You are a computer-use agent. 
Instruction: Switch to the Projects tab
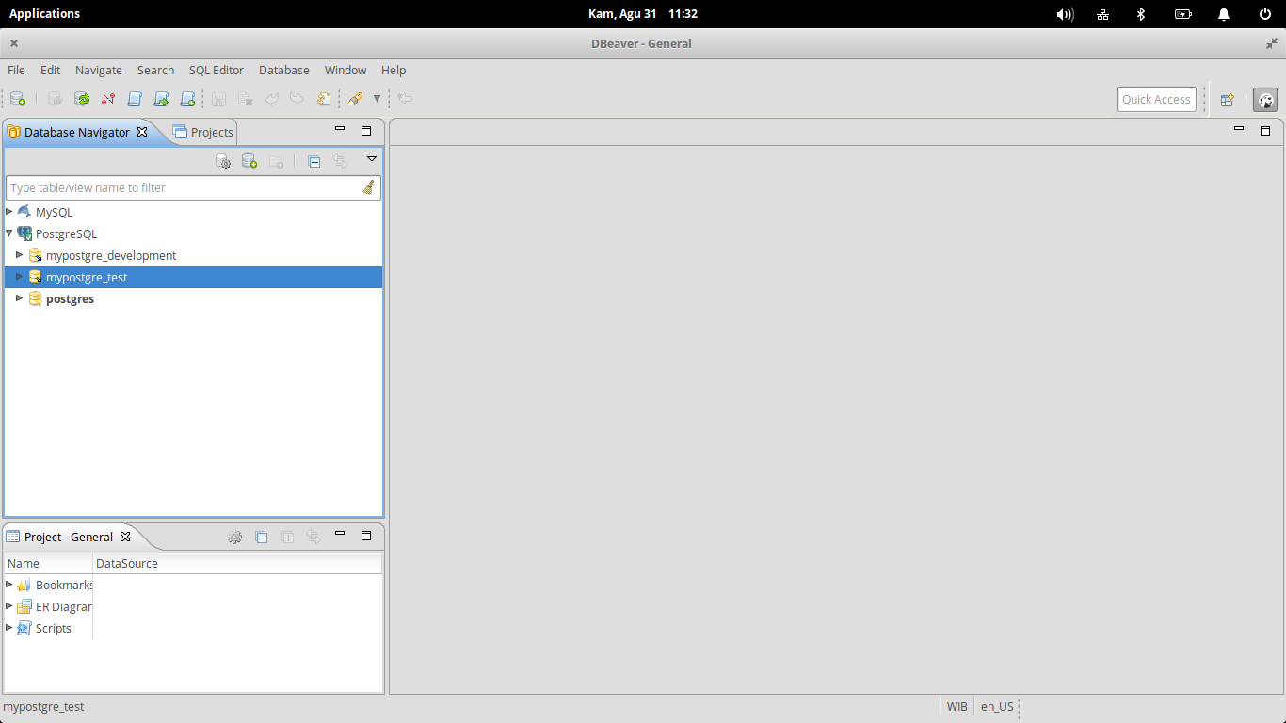click(x=203, y=132)
